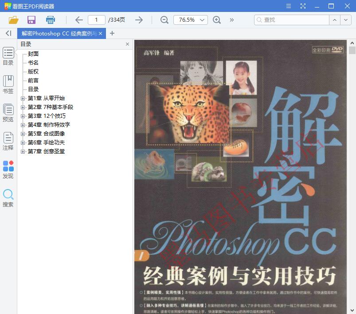
Task: Expand 第6章 手绘功夫 tree node
Action: pyautogui.click(x=23, y=143)
